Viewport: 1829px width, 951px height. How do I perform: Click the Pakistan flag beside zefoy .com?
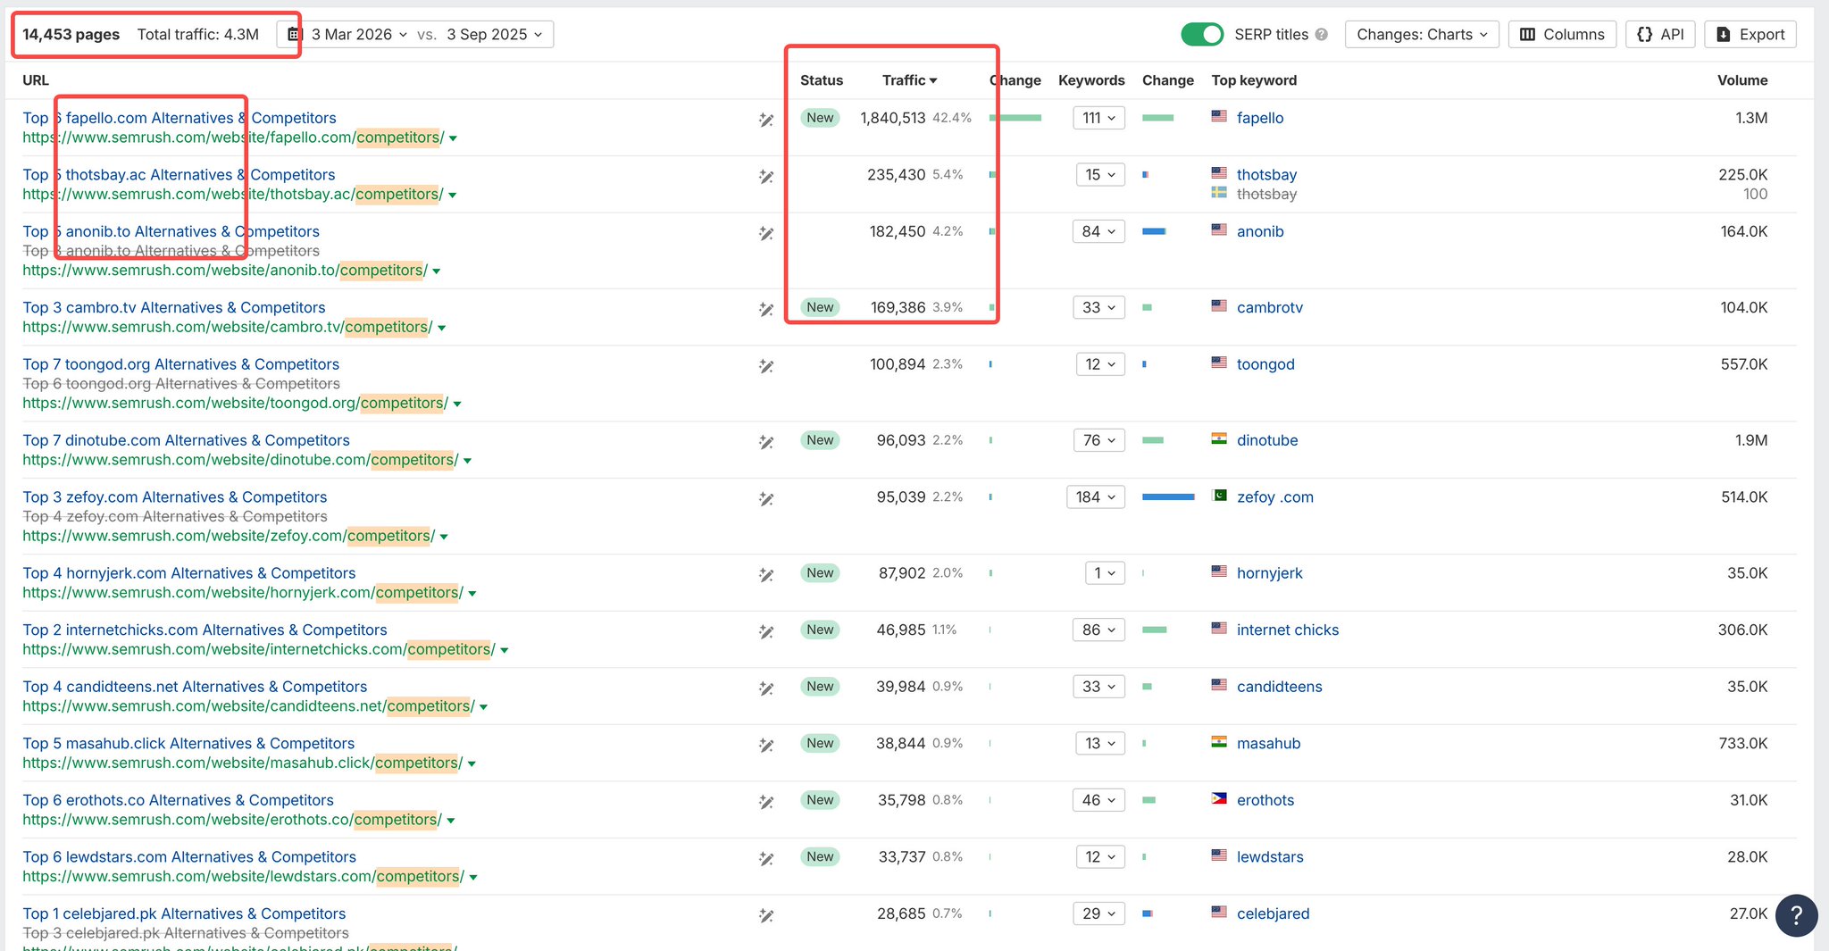coord(1219,496)
